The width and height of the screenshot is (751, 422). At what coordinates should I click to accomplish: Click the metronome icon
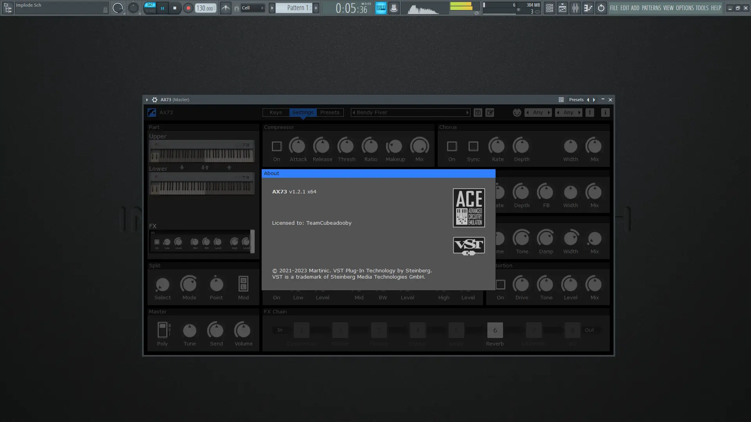tap(225, 8)
